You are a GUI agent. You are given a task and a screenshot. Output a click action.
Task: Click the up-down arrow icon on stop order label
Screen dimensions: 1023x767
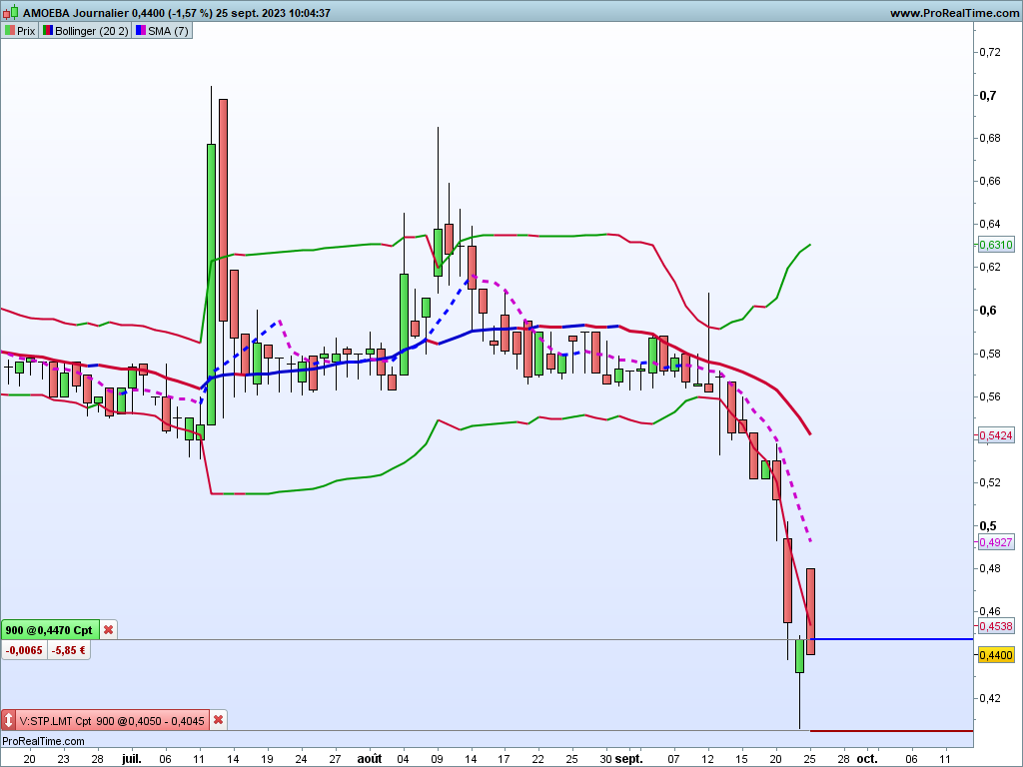click(x=8, y=720)
